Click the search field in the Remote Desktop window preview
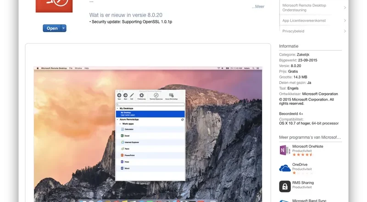 [150, 105]
